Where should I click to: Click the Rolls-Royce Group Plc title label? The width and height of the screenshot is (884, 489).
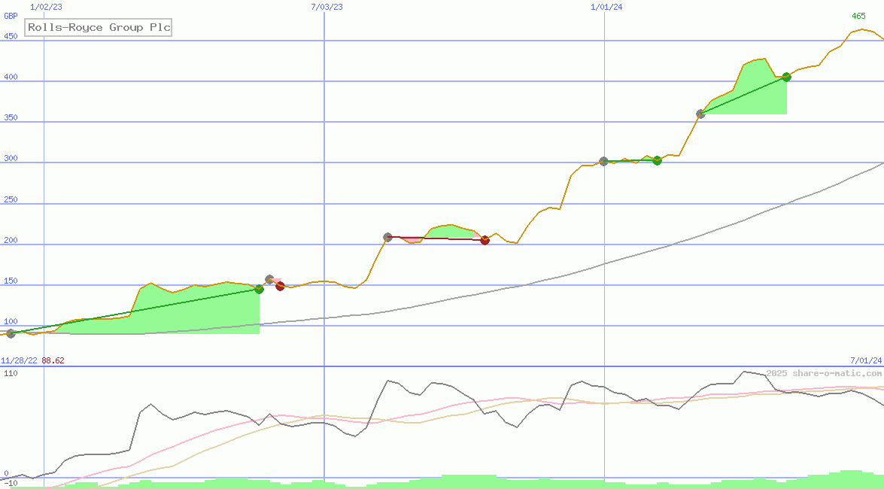99,28
